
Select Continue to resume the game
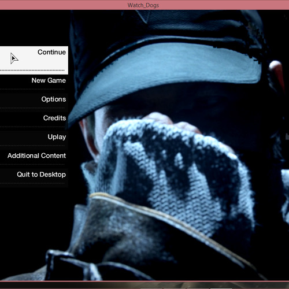pyautogui.click(x=34, y=60)
